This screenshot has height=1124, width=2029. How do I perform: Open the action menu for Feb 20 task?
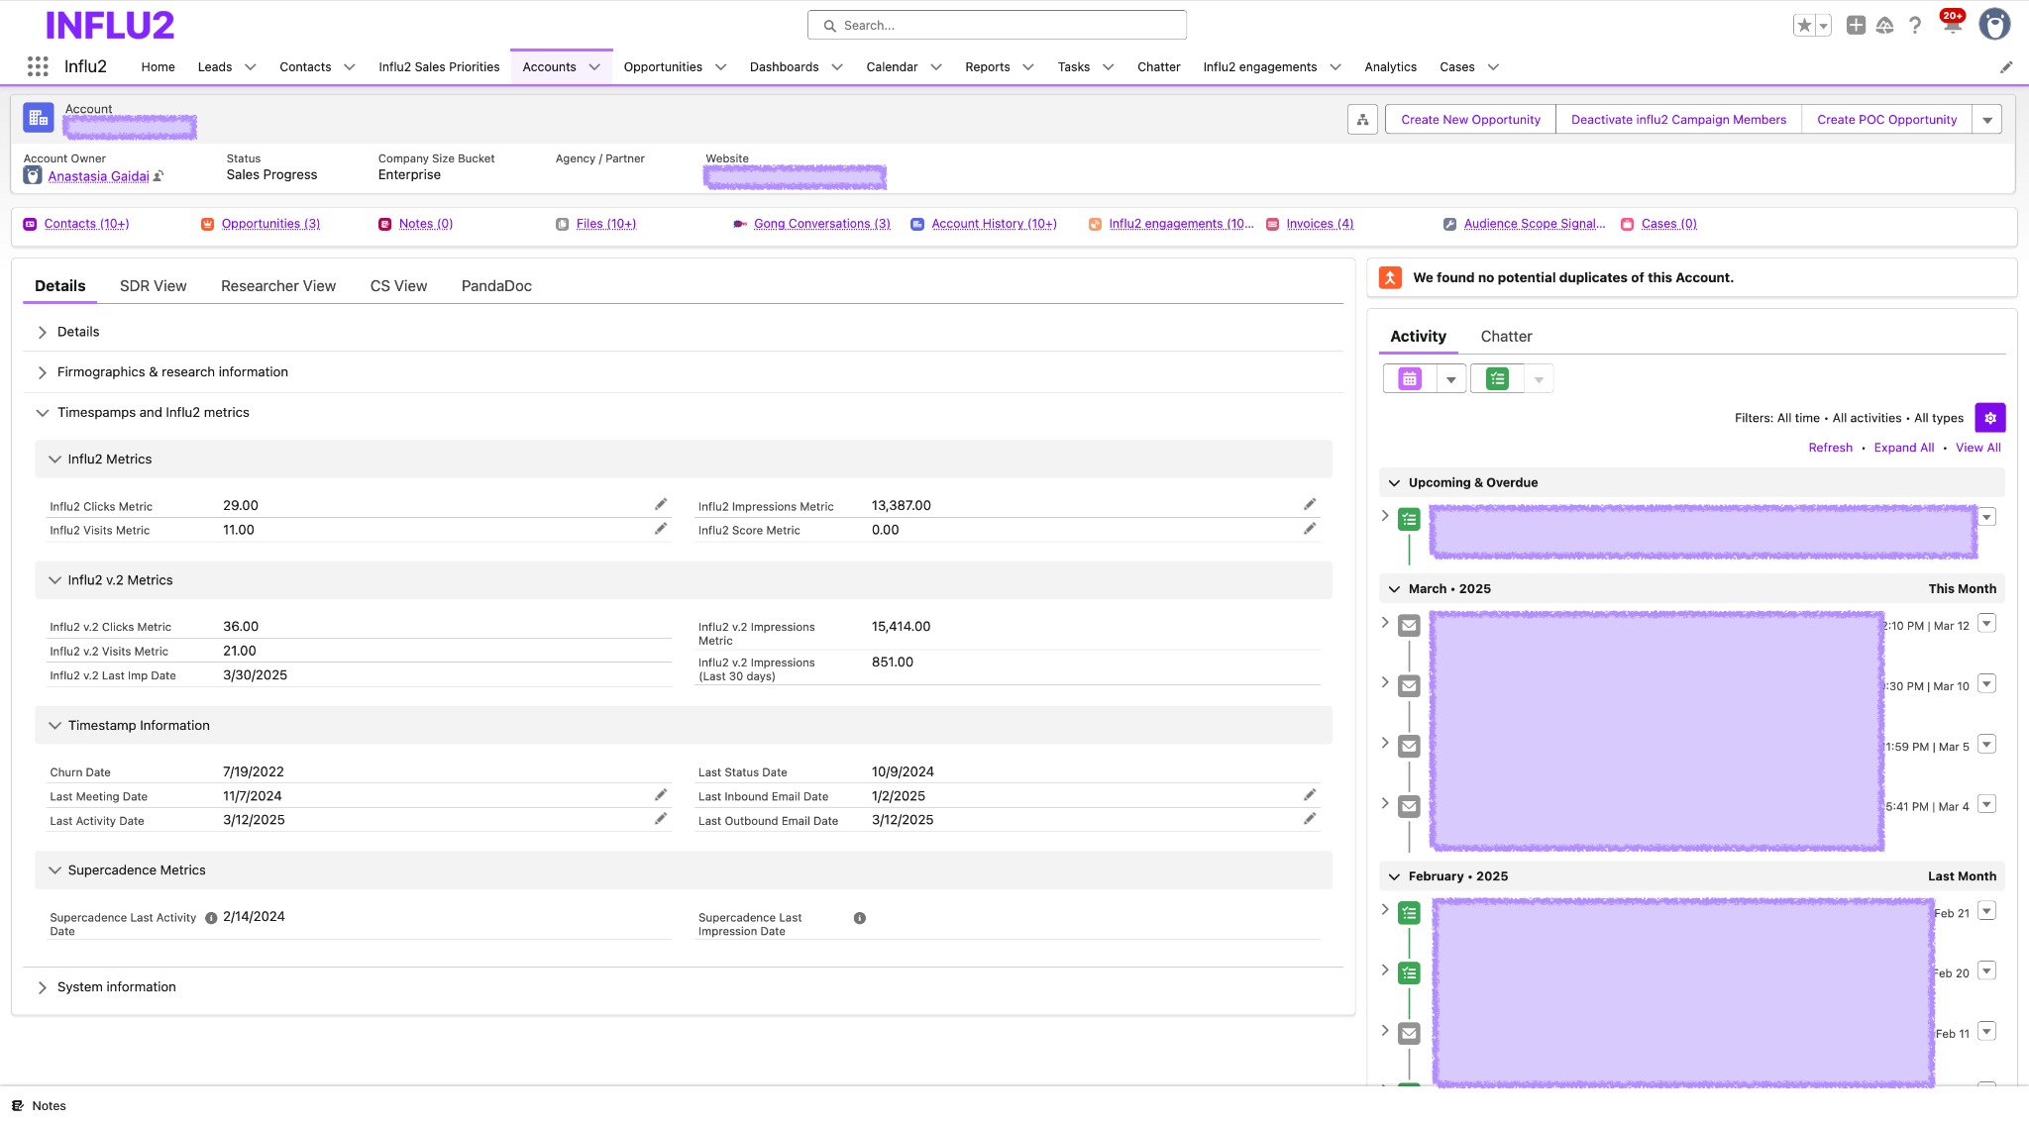[1986, 971]
